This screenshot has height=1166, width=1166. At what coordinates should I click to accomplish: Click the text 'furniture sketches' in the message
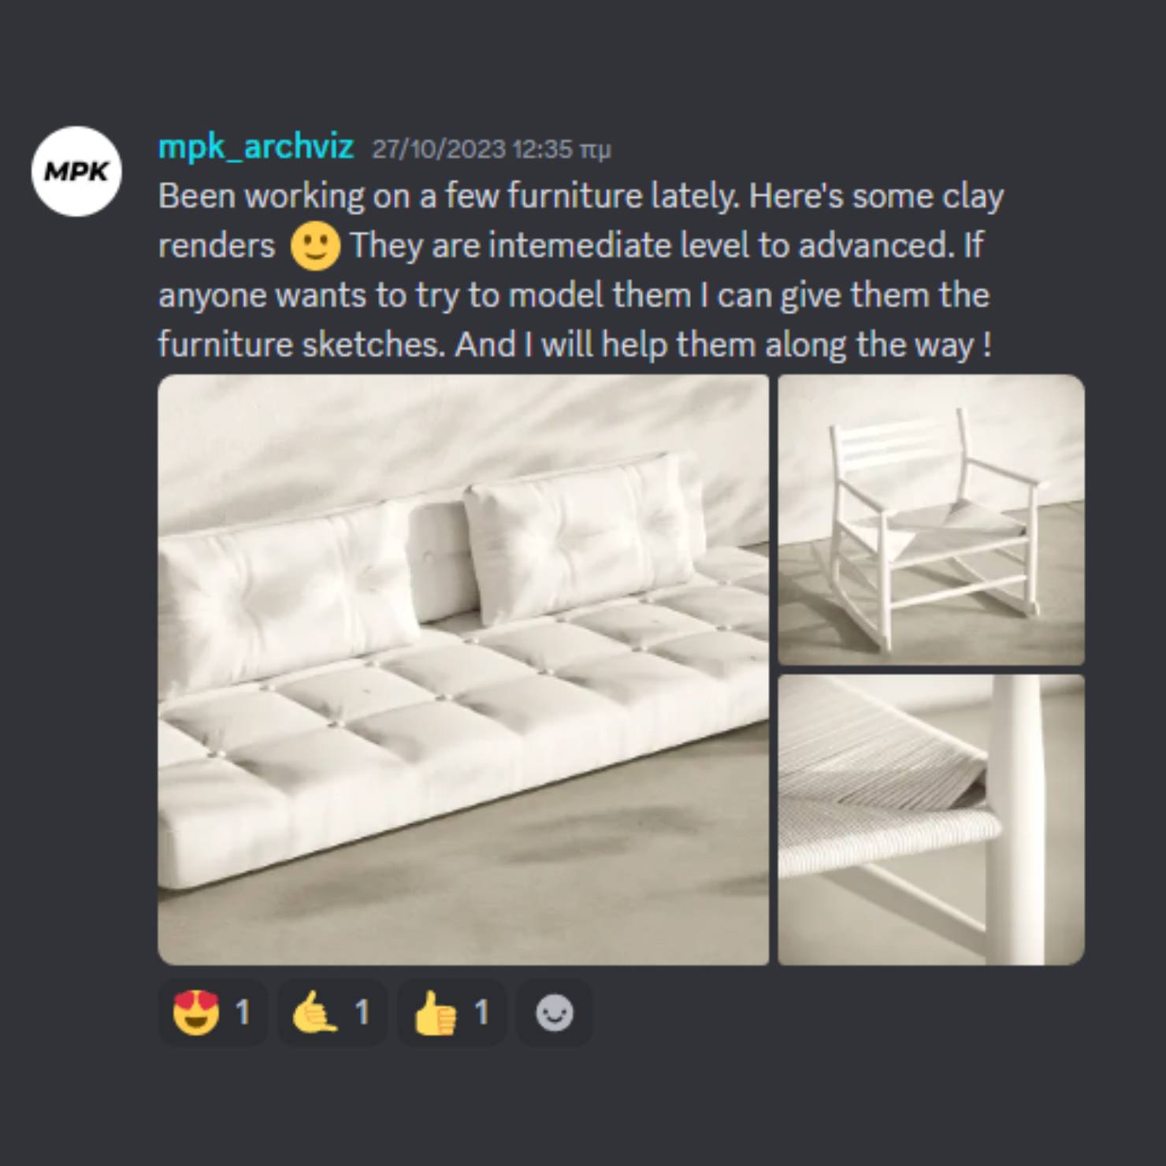coord(302,345)
